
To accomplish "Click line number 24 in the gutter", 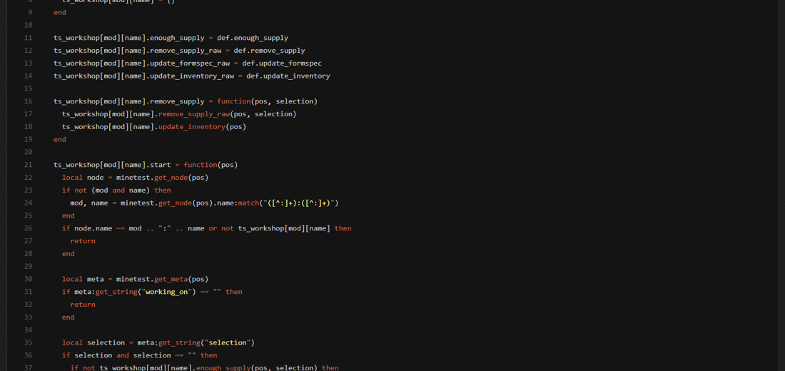I will pos(28,203).
